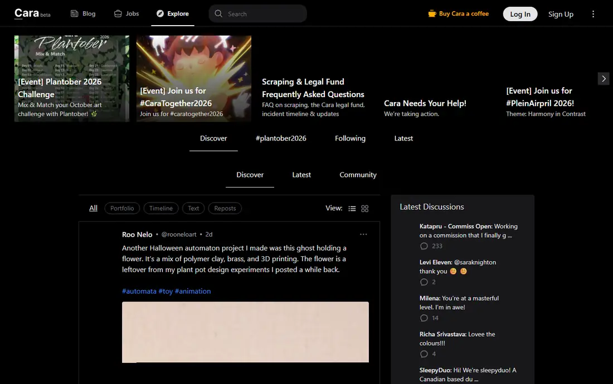Switch to the Community sub-tab
This screenshot has width=613, height=384.
358,175
